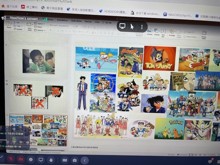
Task: Select slide 11 cartoon collage thumbnail
Action: [38, 131]
